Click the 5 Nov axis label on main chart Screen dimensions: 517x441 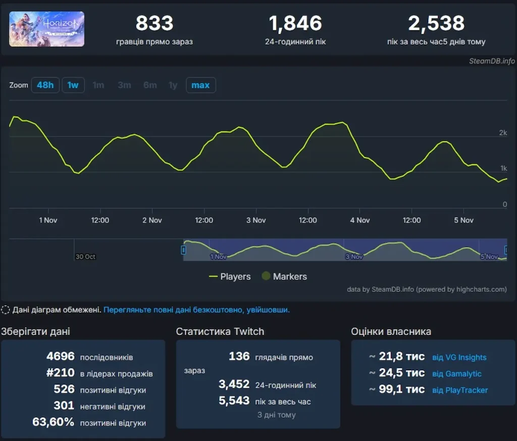point(463,220)
